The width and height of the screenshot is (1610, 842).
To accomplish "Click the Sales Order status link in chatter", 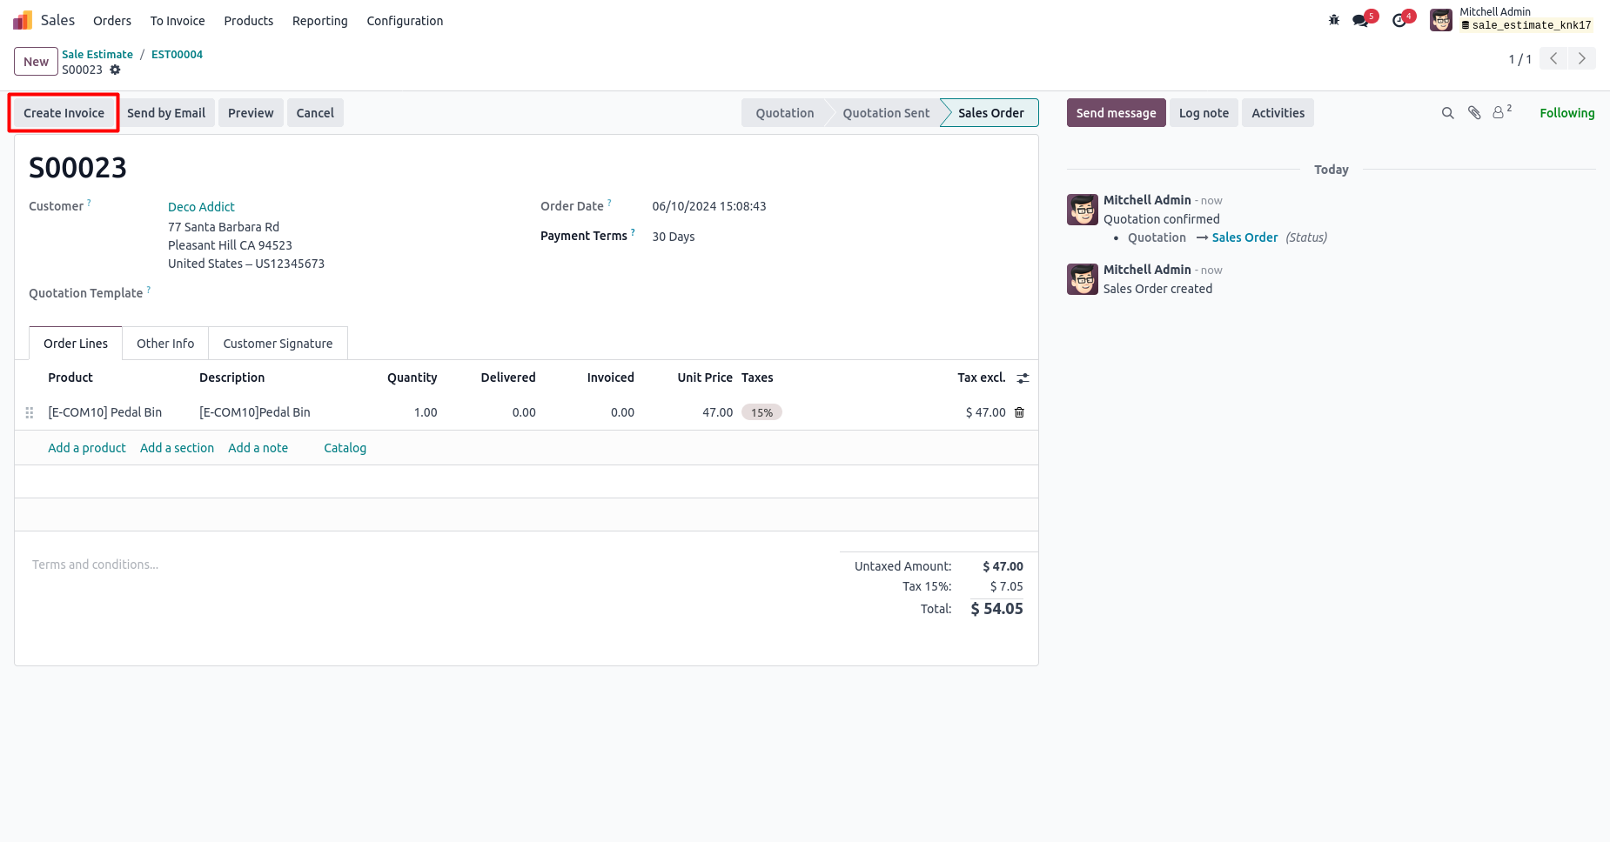I will pos(1244,237).
